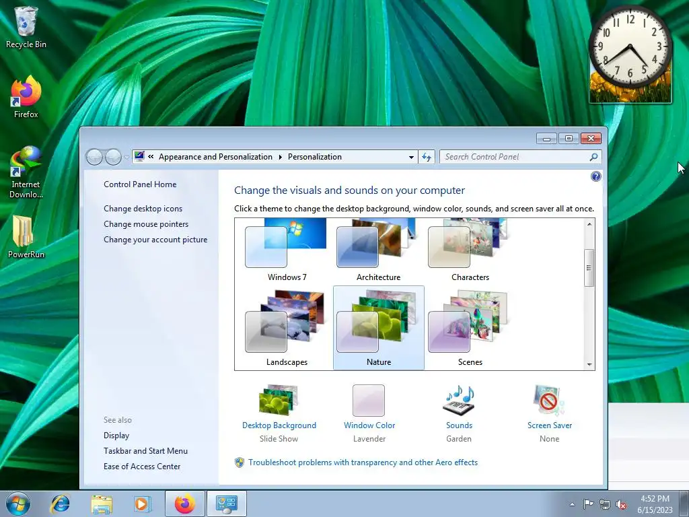Open Change your account picture link

(x=155, y=240)
